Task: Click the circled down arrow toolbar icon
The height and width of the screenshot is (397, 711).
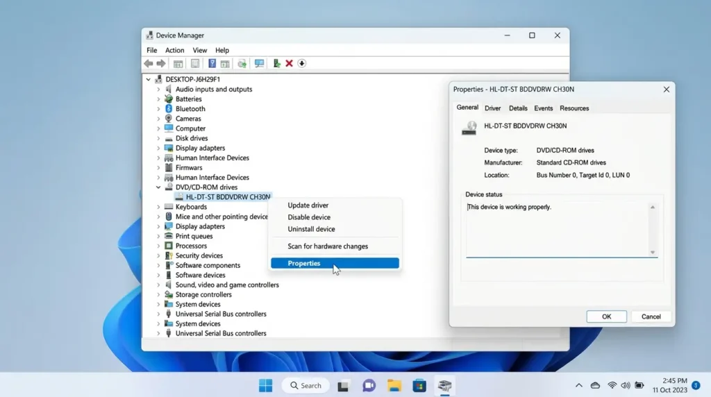Action: [302, 63]
